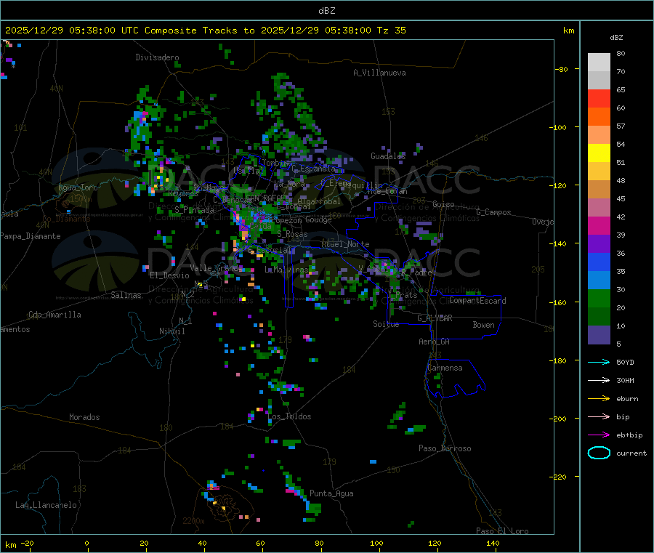The image size is (654, 553).
Task: Select the green 30 dBZ color swatch
Action: coord(599,298)
